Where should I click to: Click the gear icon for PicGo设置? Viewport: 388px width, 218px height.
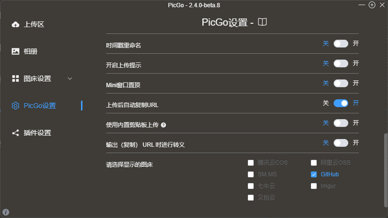(16, 106)
